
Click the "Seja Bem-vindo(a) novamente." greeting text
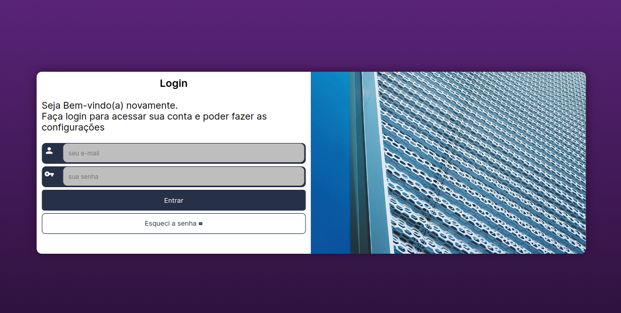coord(110,105)
